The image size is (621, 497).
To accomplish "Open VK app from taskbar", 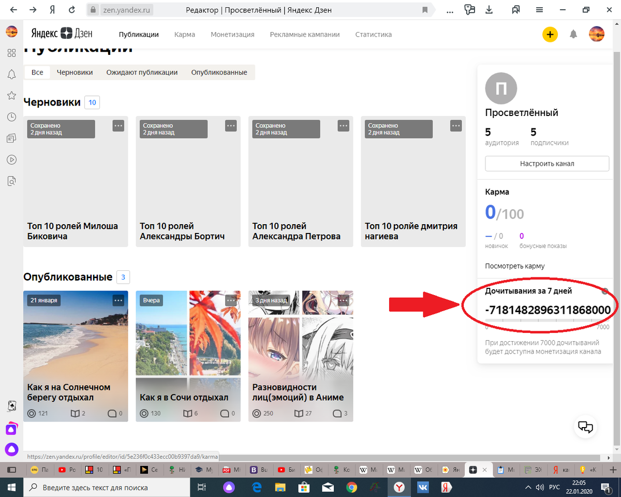I will [x=422, y=487].
